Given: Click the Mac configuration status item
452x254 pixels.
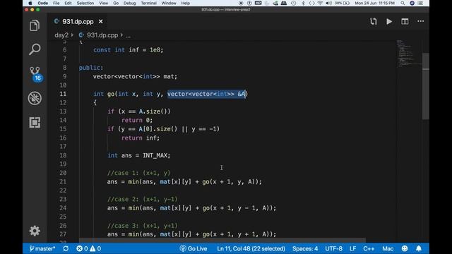Looking at the screenshot, I should [x=388, y=248].
